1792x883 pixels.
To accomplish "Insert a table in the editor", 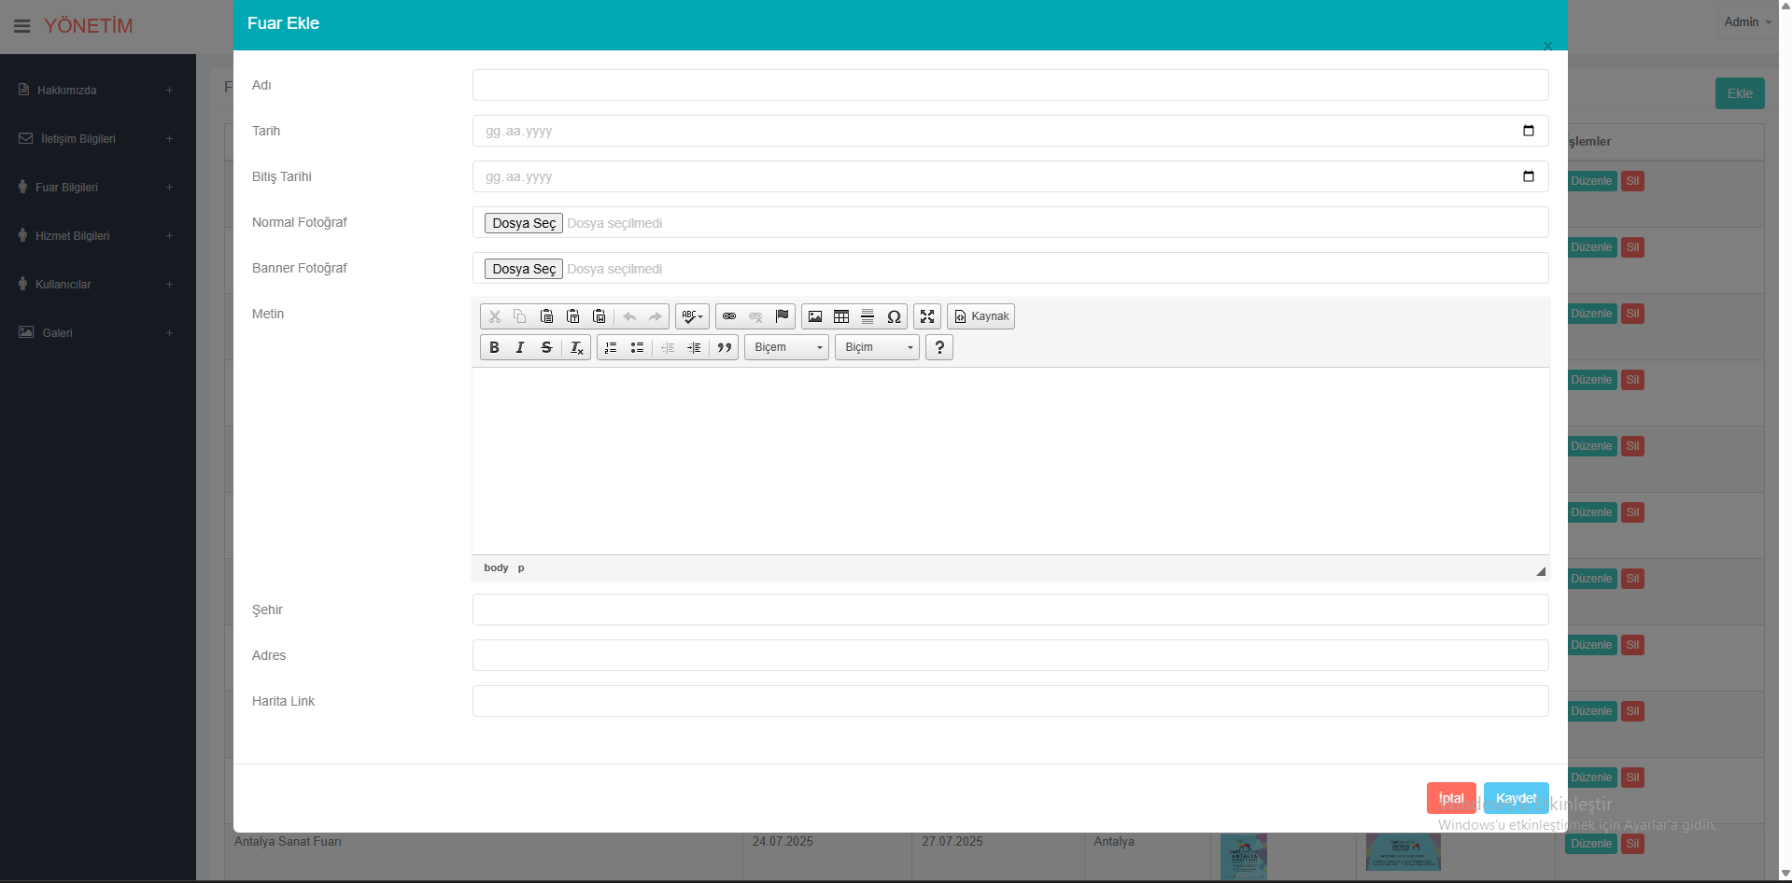I will tap(841, 316).
